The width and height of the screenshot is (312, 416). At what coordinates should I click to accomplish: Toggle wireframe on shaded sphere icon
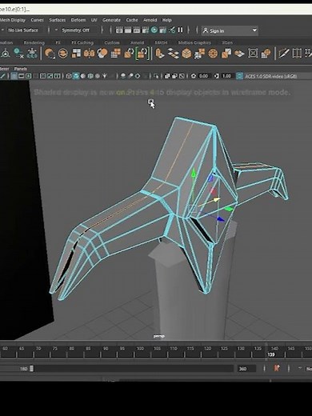pos(83,76)
